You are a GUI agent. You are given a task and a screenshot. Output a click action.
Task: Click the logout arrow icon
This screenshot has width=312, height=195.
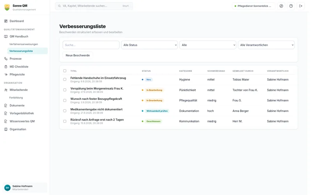click(x=301, y=6)
